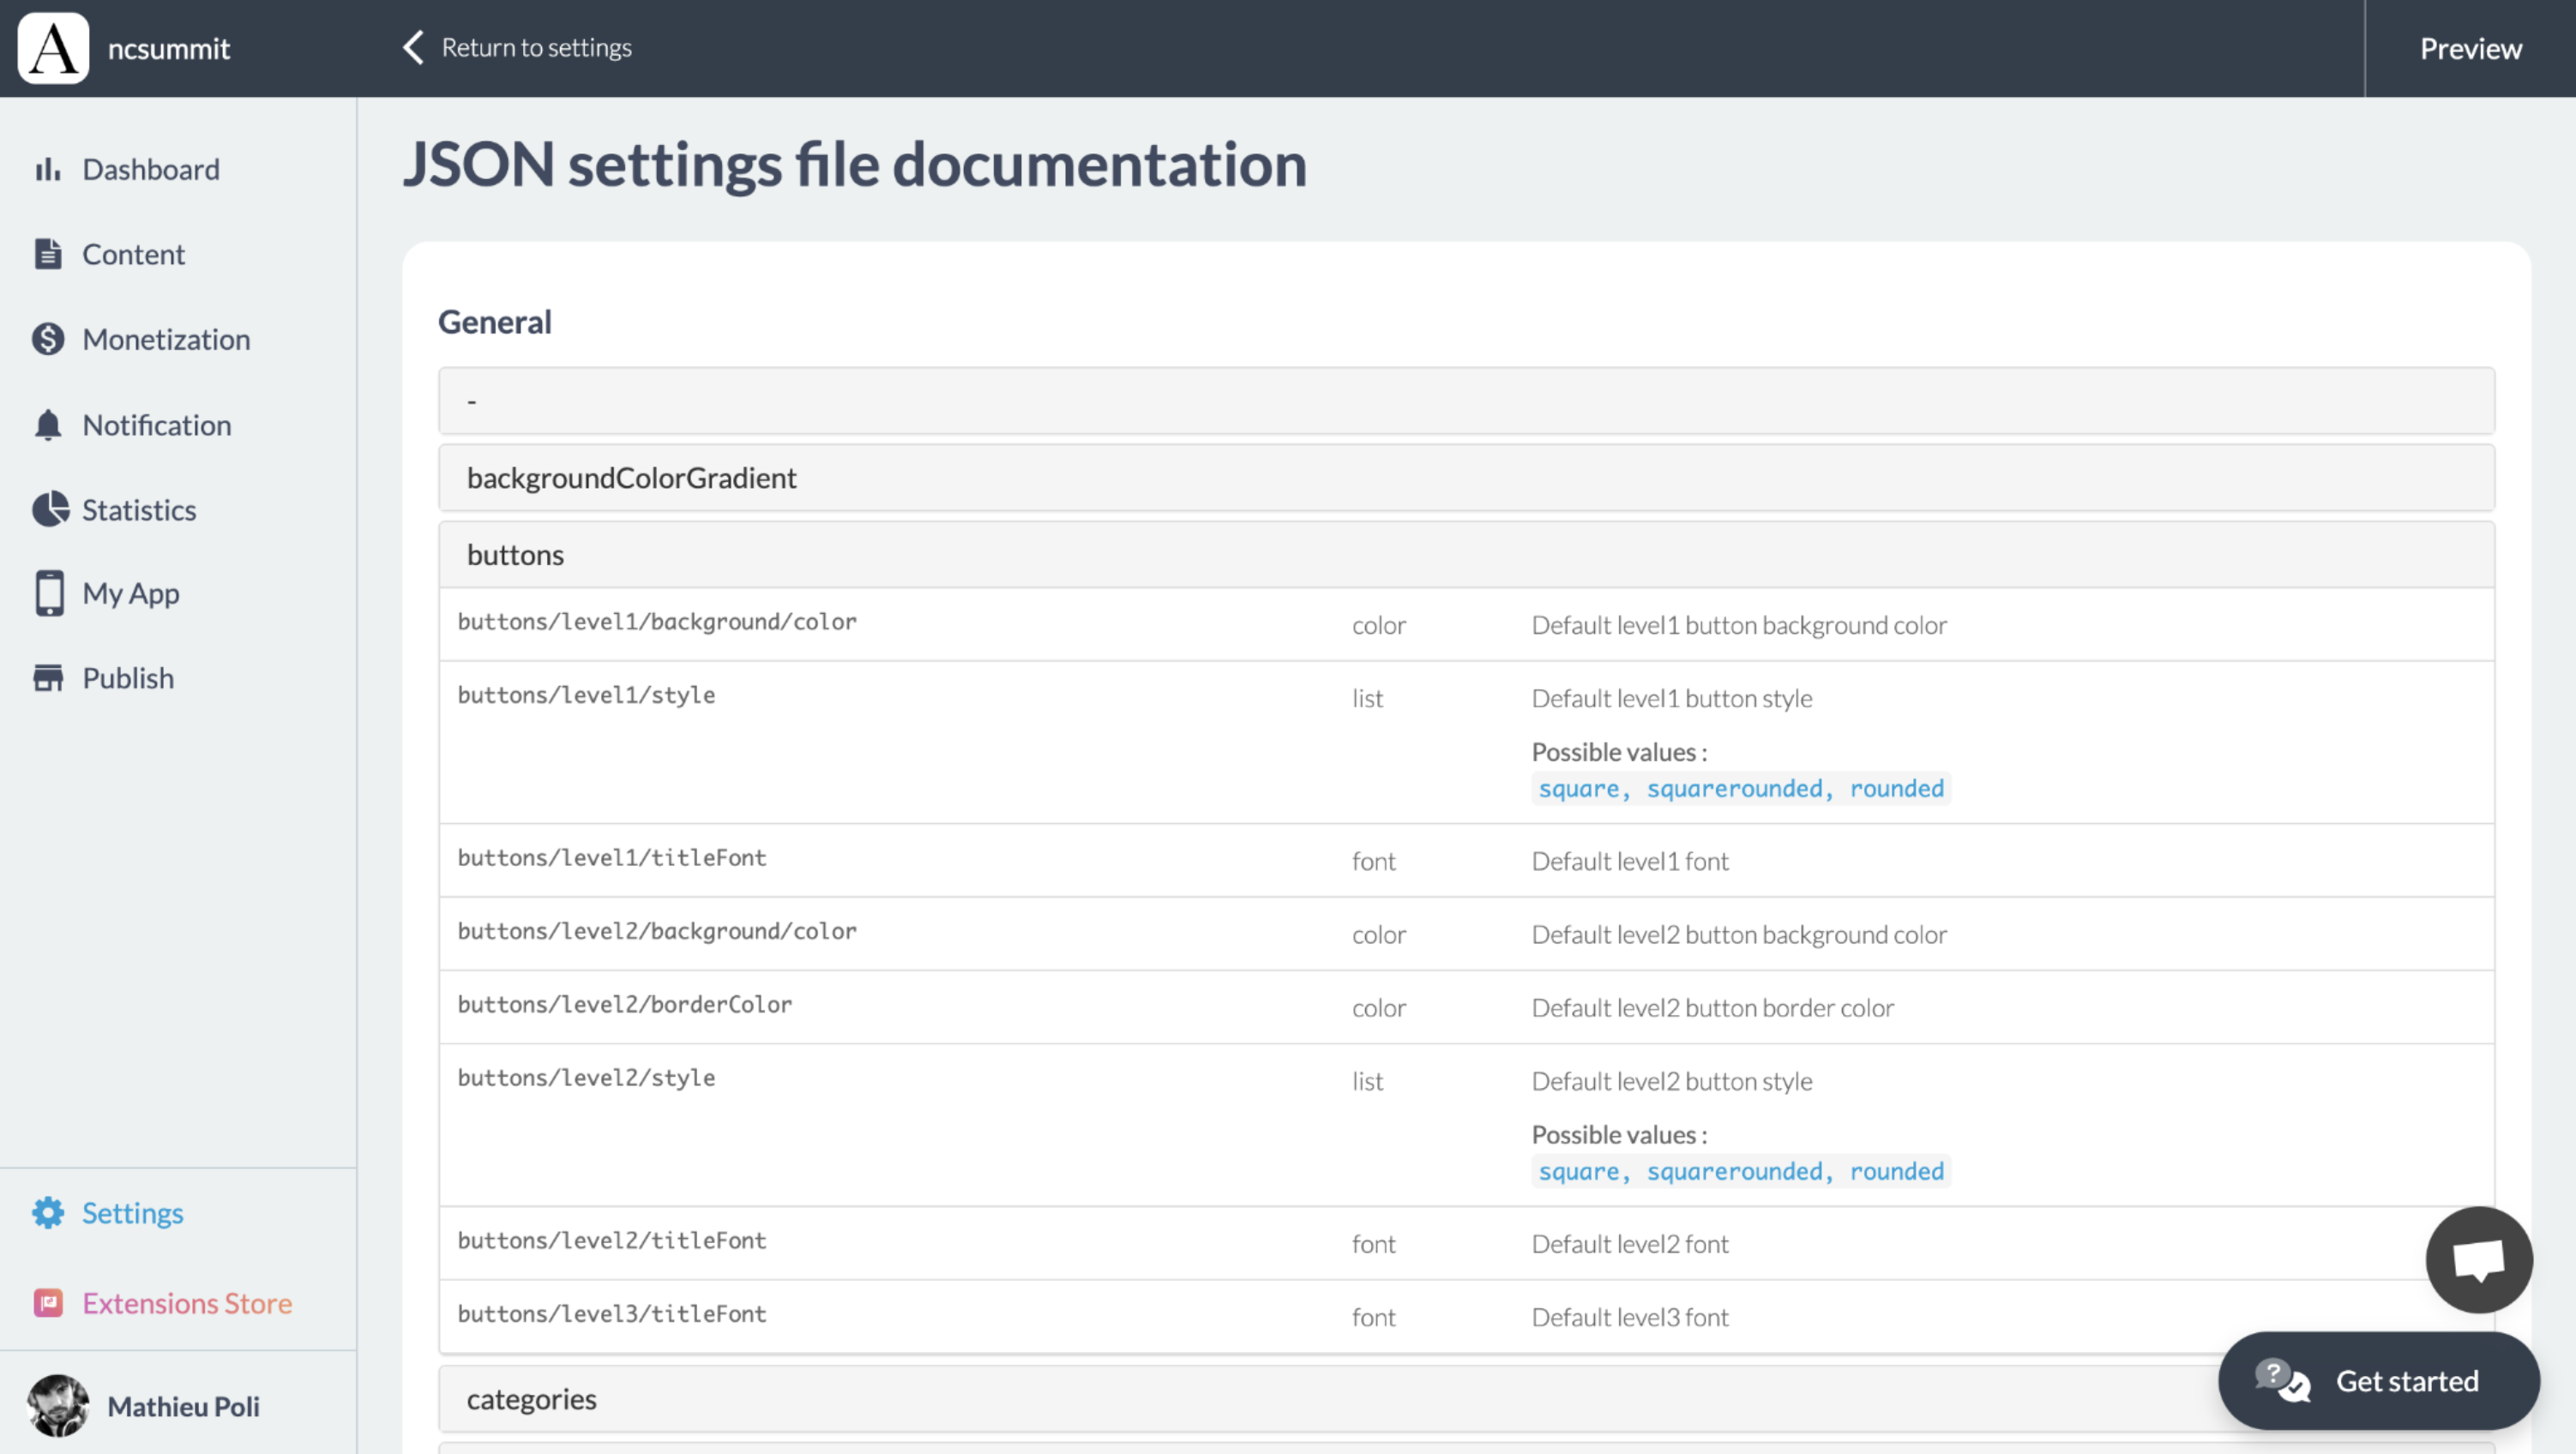
Task: Click the Preview button
Action: coord(2470,48)
